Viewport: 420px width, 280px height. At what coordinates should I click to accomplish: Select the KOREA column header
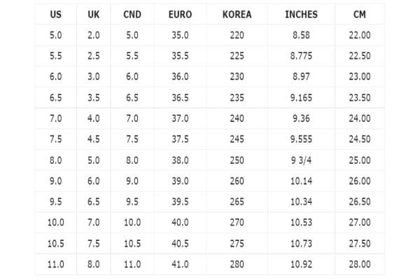pos(237,14)
